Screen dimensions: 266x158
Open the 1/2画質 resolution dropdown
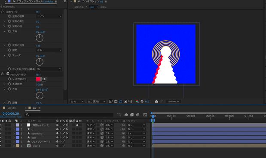pyautogui.click(x=96, y=101)
